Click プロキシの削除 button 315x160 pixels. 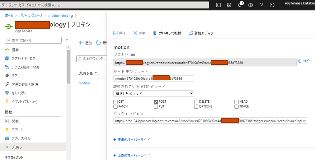tap(167, 33)
